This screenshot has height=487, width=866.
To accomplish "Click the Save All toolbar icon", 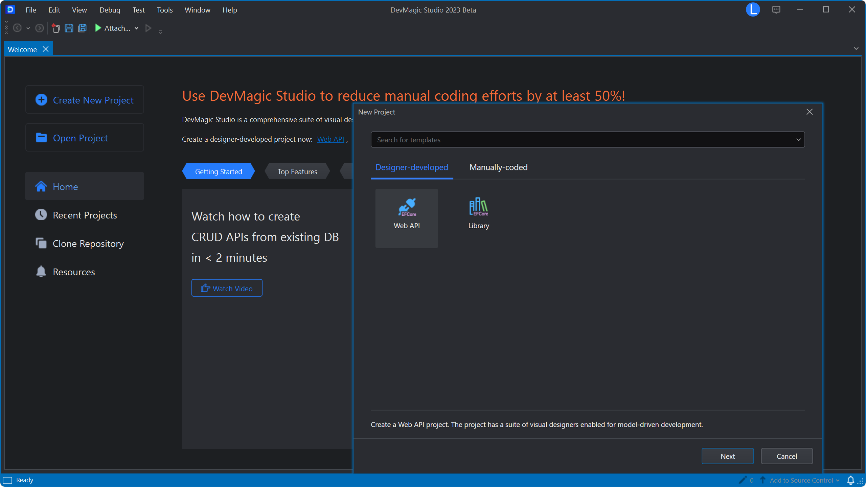I will pos(82,28).
